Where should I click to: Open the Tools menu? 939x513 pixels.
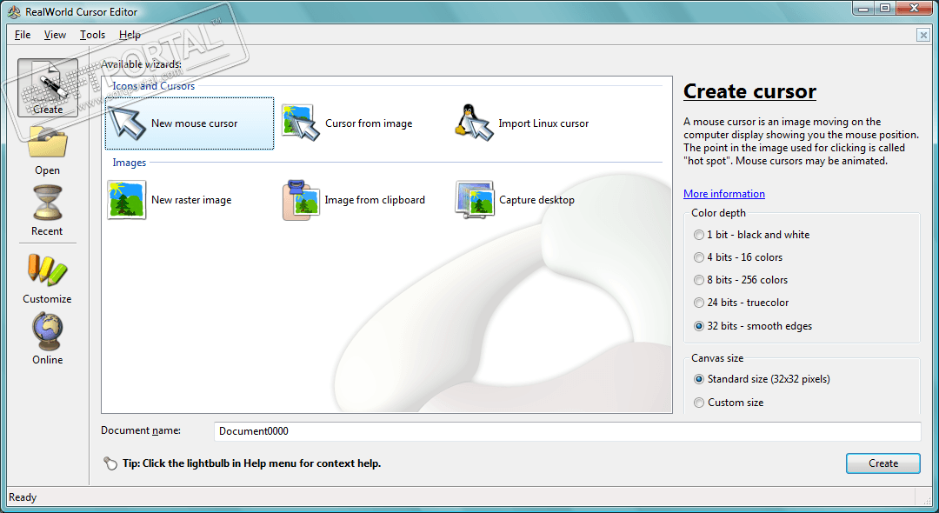point(93,35)
